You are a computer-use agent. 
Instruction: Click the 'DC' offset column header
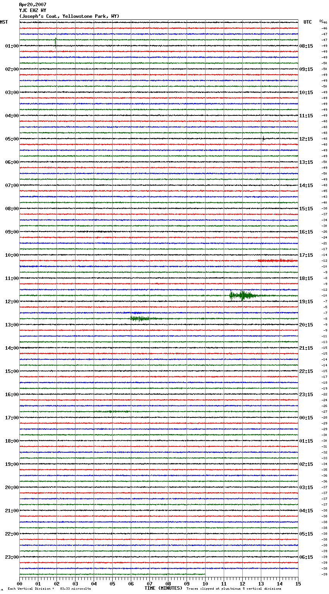(321, 21)
